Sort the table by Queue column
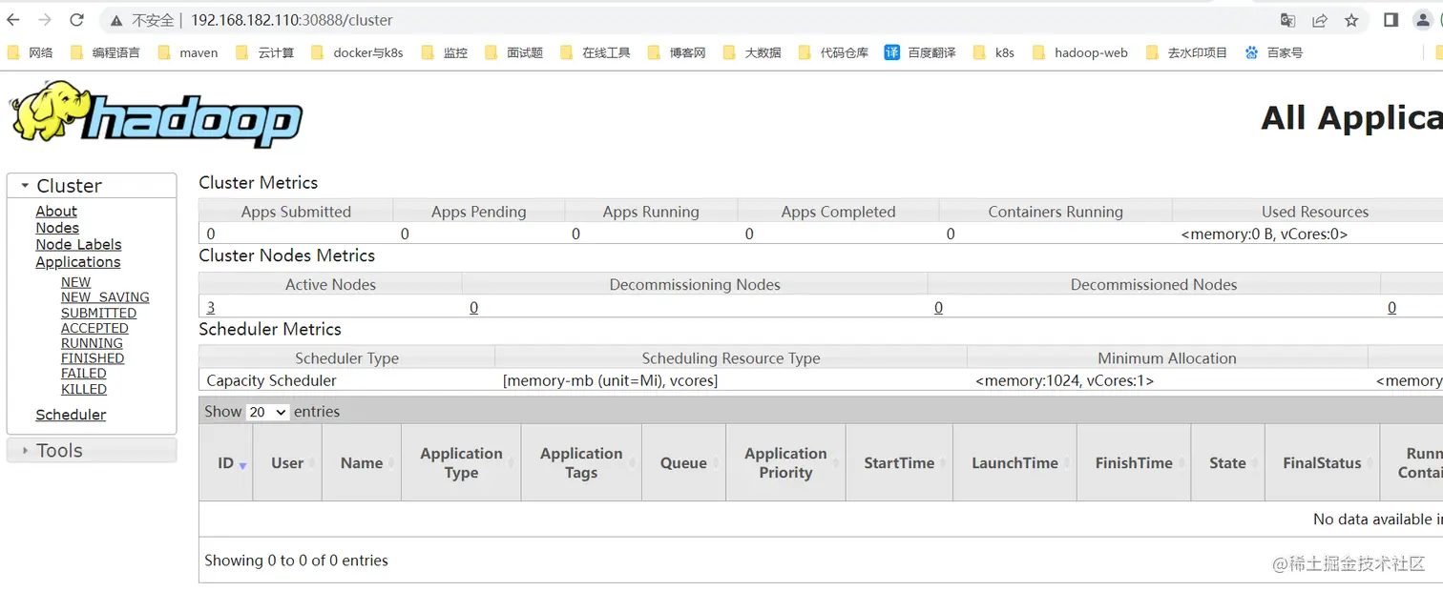 (x=683, y=463)
